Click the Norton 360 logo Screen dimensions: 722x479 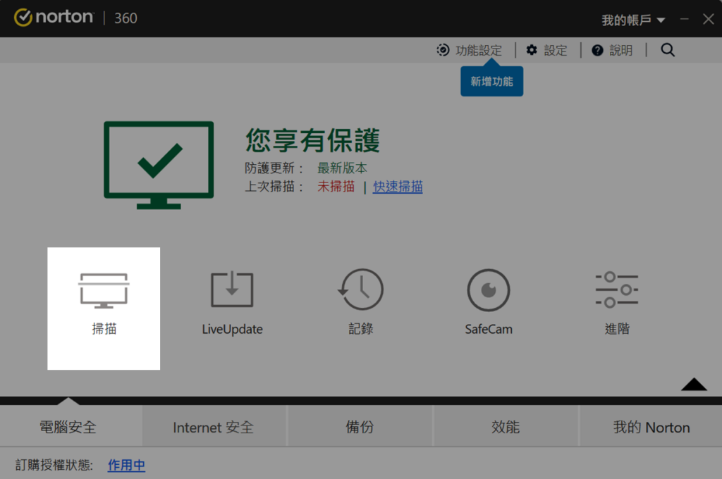pos(75,18)
